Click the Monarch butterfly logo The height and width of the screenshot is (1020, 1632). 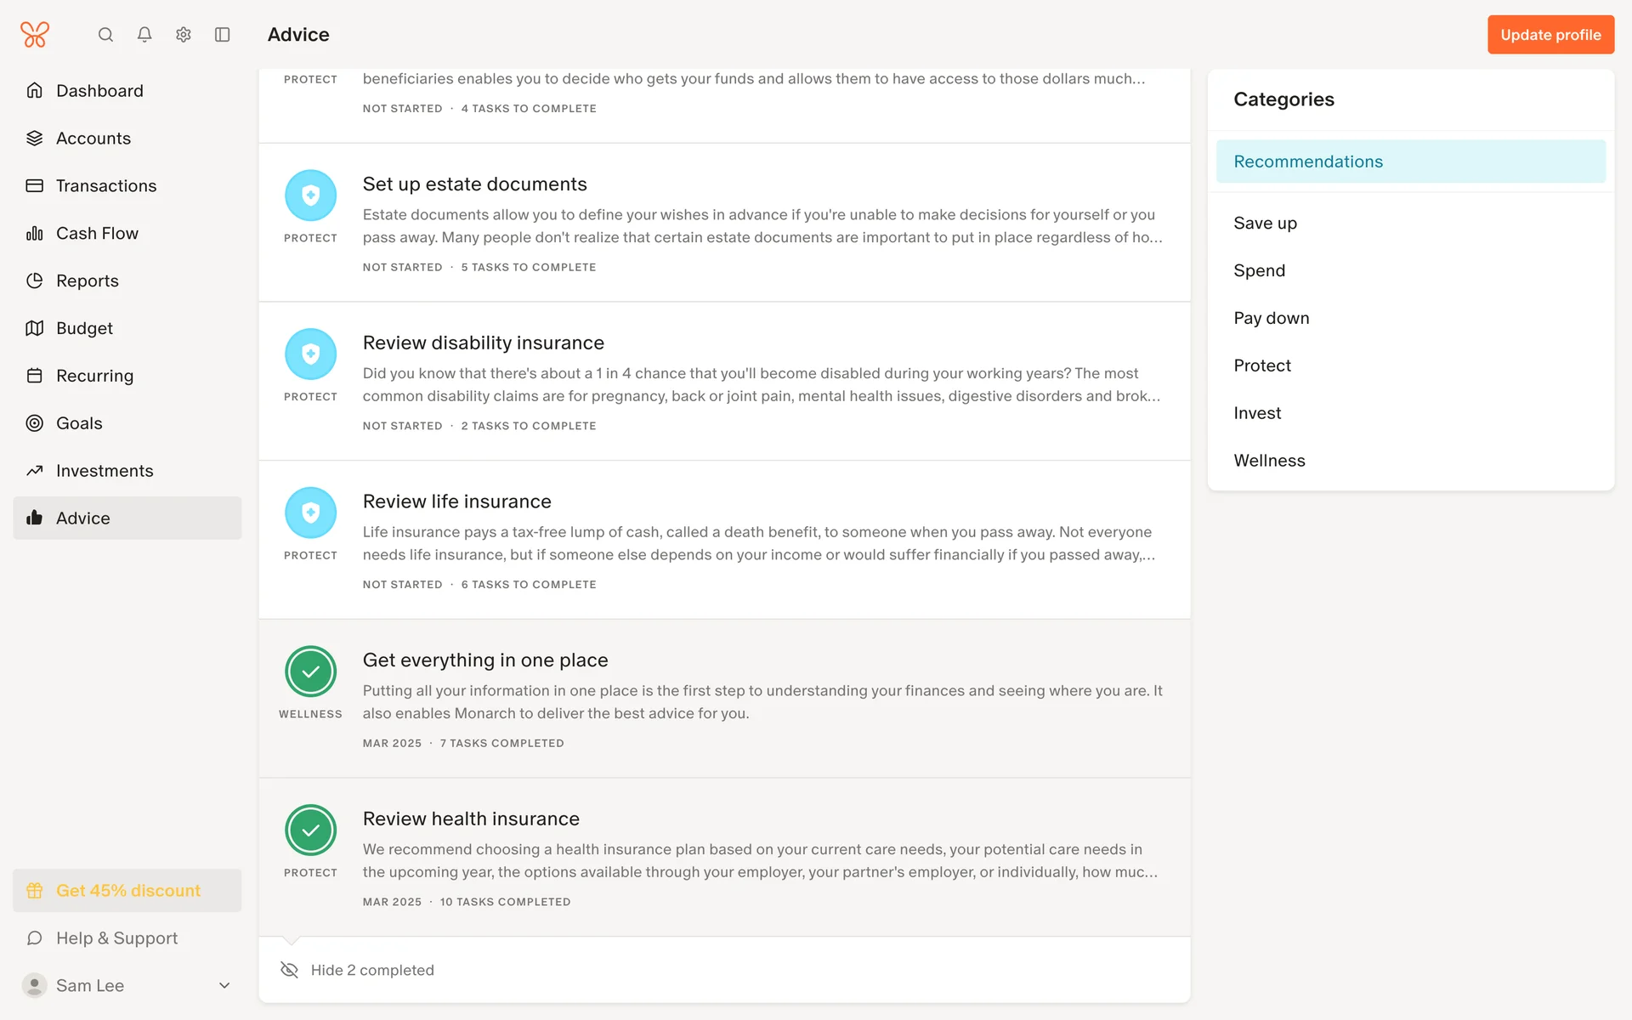tap(35, 35)
